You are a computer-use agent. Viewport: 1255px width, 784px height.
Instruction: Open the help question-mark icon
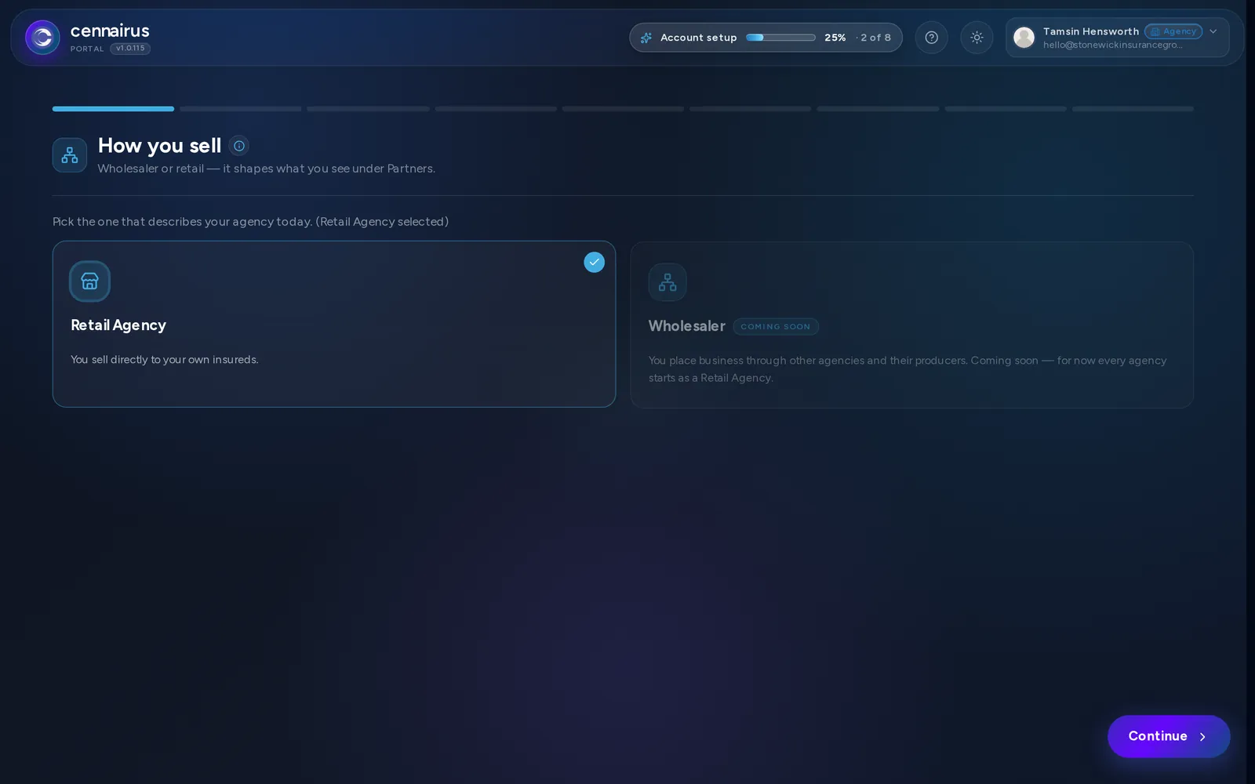pos(931,38)
